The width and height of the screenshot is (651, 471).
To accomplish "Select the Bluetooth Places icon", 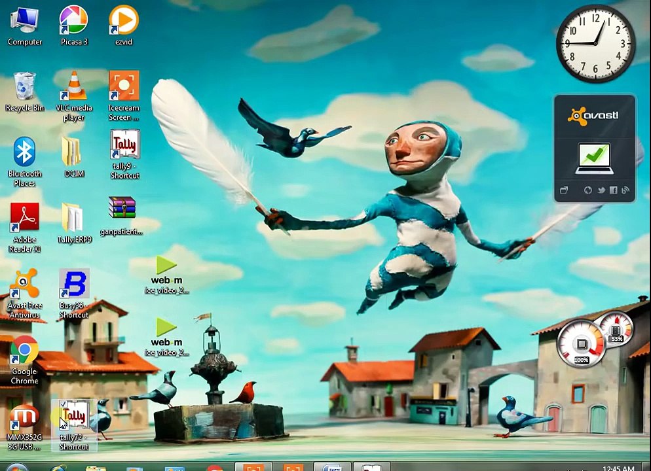I will click(24, 162).
